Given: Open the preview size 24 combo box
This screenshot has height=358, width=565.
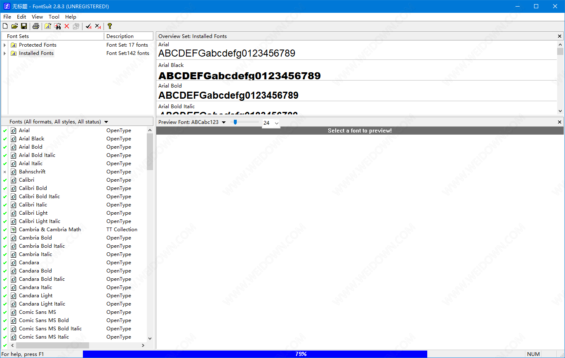Looking at the screenshot, I should click(x=271, y=123).
